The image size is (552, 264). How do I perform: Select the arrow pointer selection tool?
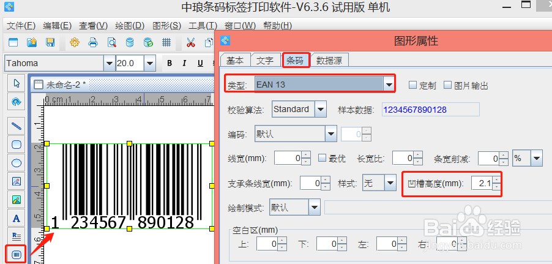[x=17, y=83]
